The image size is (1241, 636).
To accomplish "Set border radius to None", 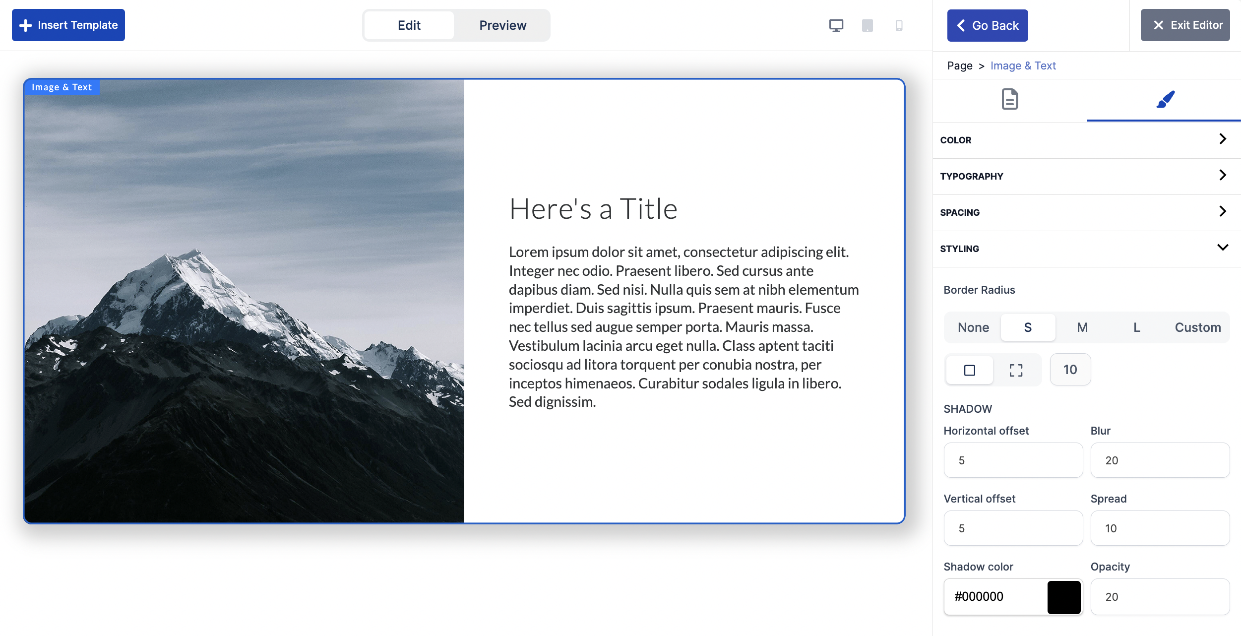I will [x=973, y=327].
